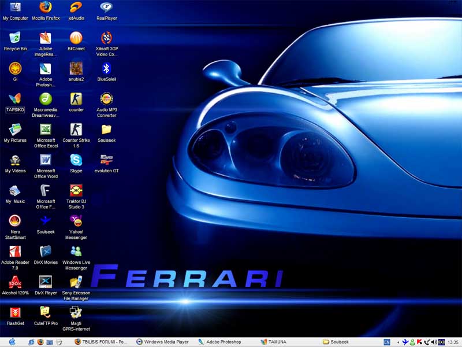Launch Internet Explorer from Quick Launch

[x=32, y=342]
